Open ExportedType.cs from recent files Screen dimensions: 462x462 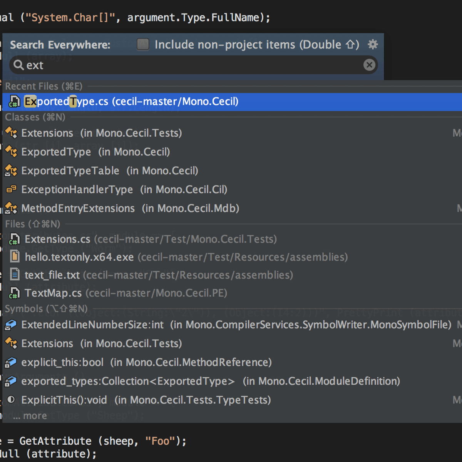pyautogui.click(x=131, y=102)
